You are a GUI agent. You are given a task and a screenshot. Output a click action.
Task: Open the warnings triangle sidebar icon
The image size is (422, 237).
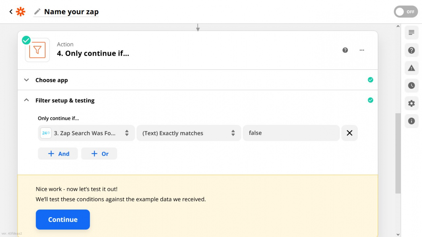click(411, 68)
